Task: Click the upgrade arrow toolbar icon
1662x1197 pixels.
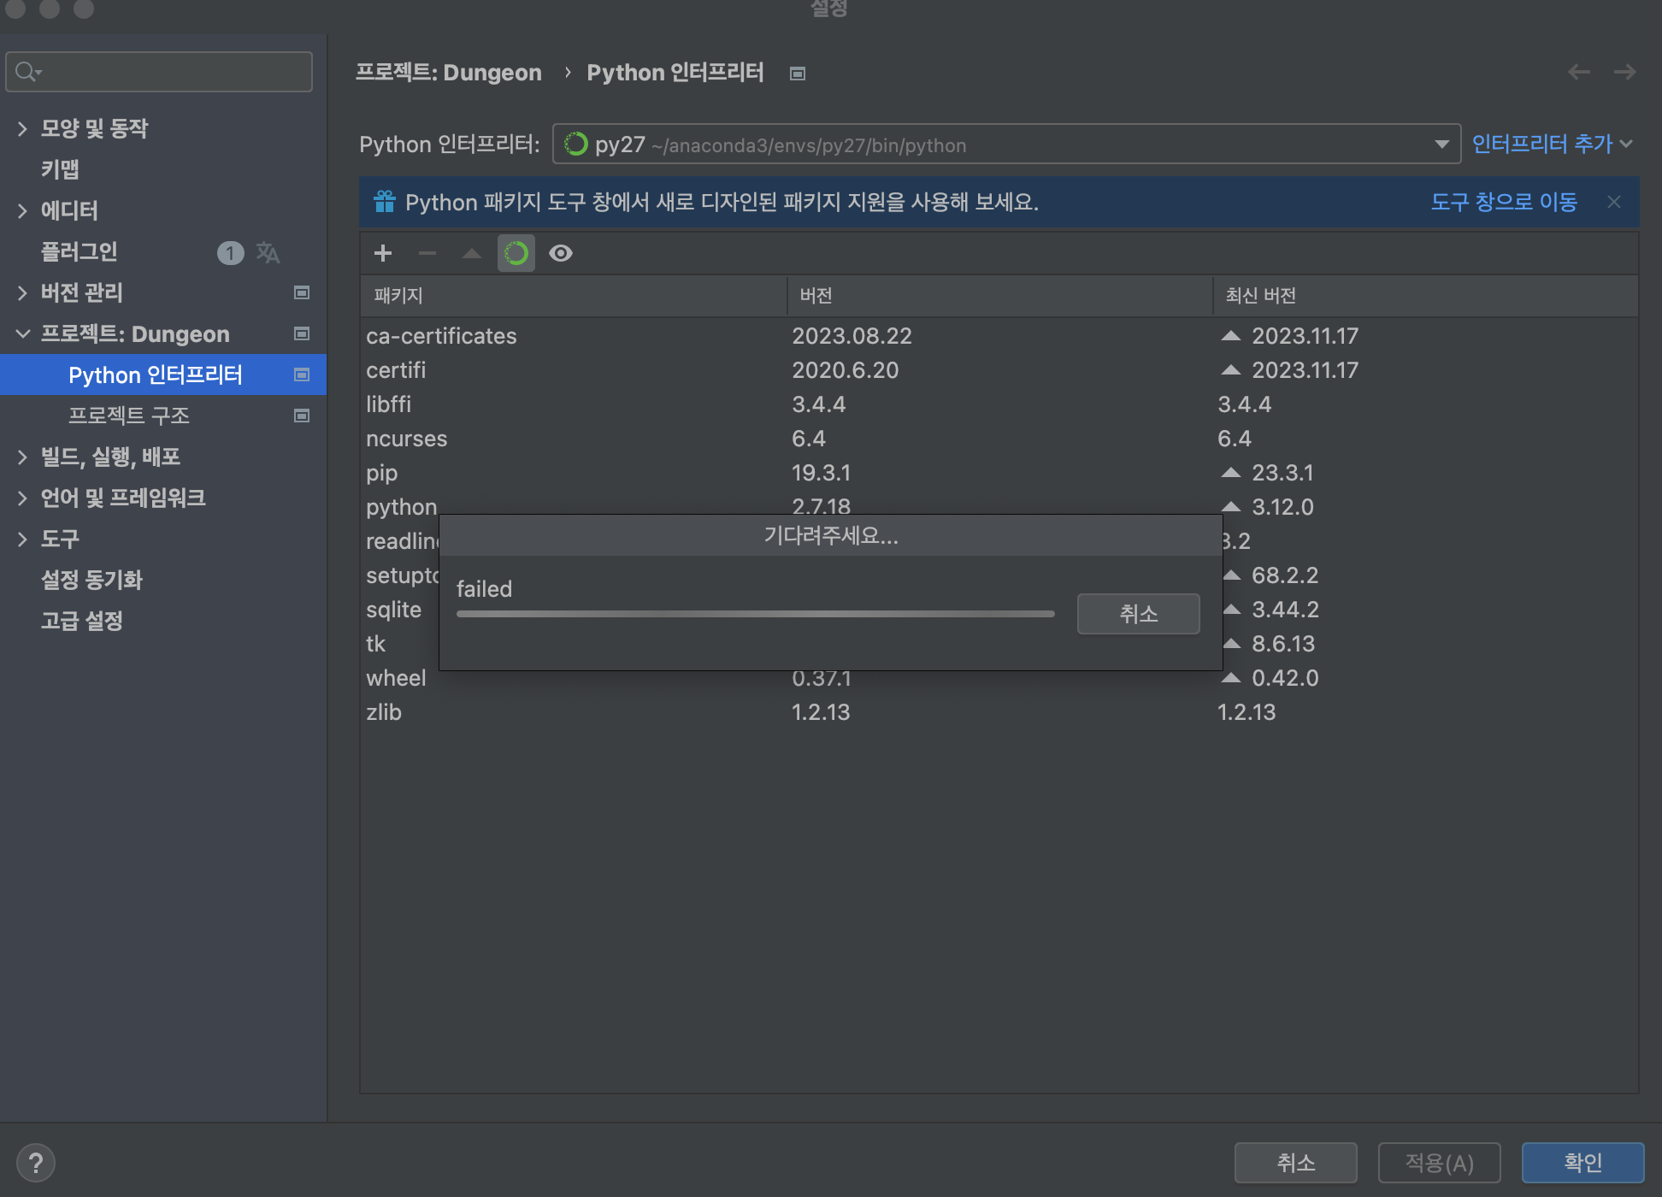Action: click(x=471, y=253)
